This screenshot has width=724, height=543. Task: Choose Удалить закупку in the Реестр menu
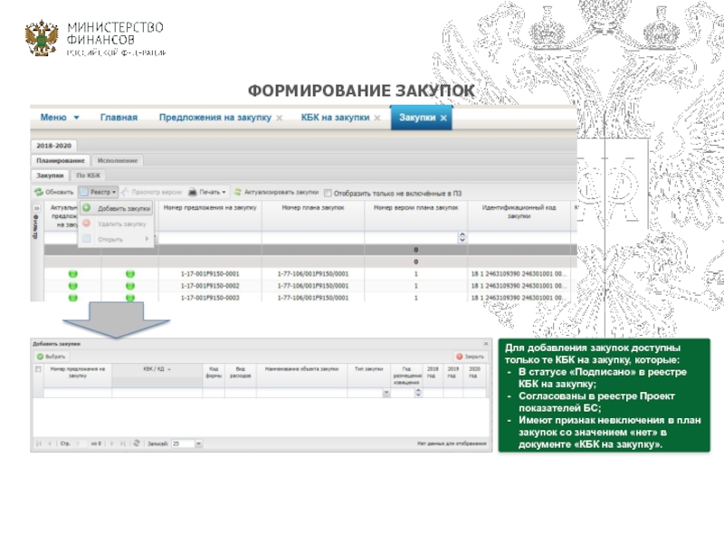(x=117, y=224)
